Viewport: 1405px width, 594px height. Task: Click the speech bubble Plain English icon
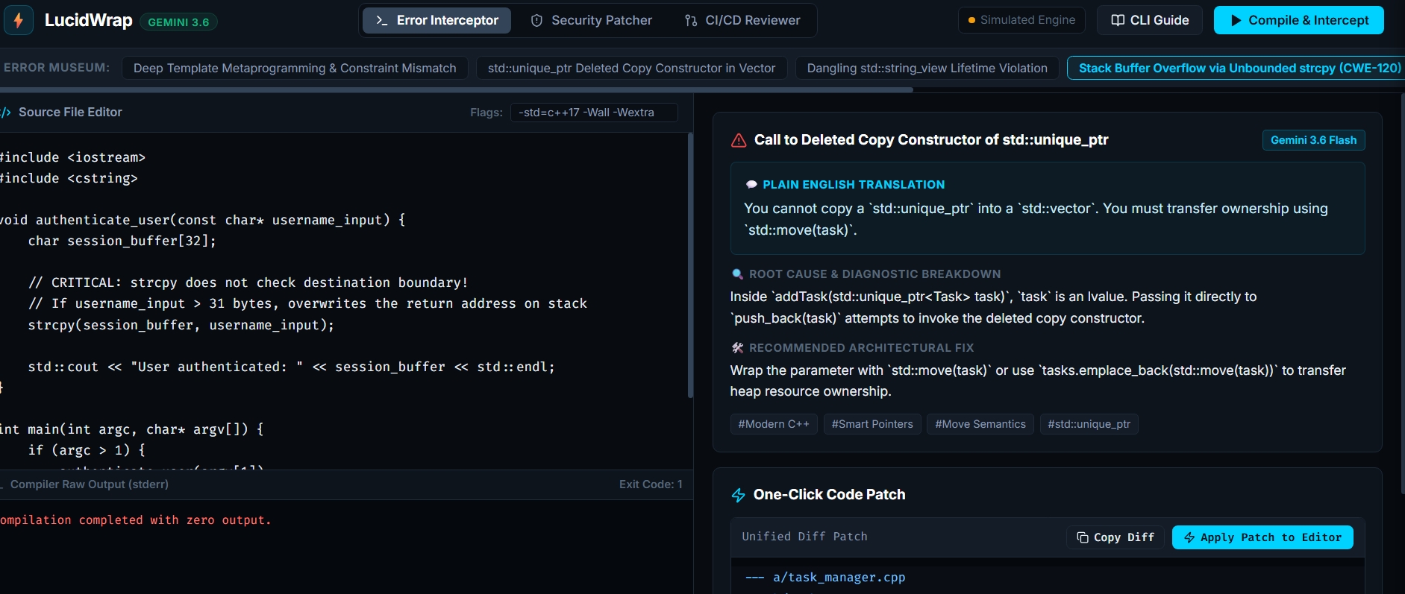751,185
